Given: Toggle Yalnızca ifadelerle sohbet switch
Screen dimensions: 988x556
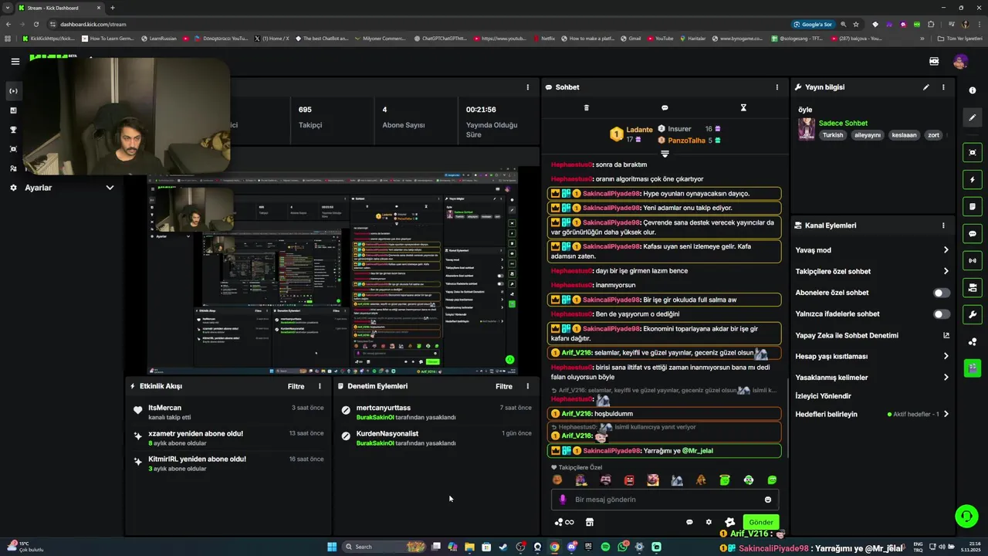Looking at the screenshot, I should (x=942, y=314).
